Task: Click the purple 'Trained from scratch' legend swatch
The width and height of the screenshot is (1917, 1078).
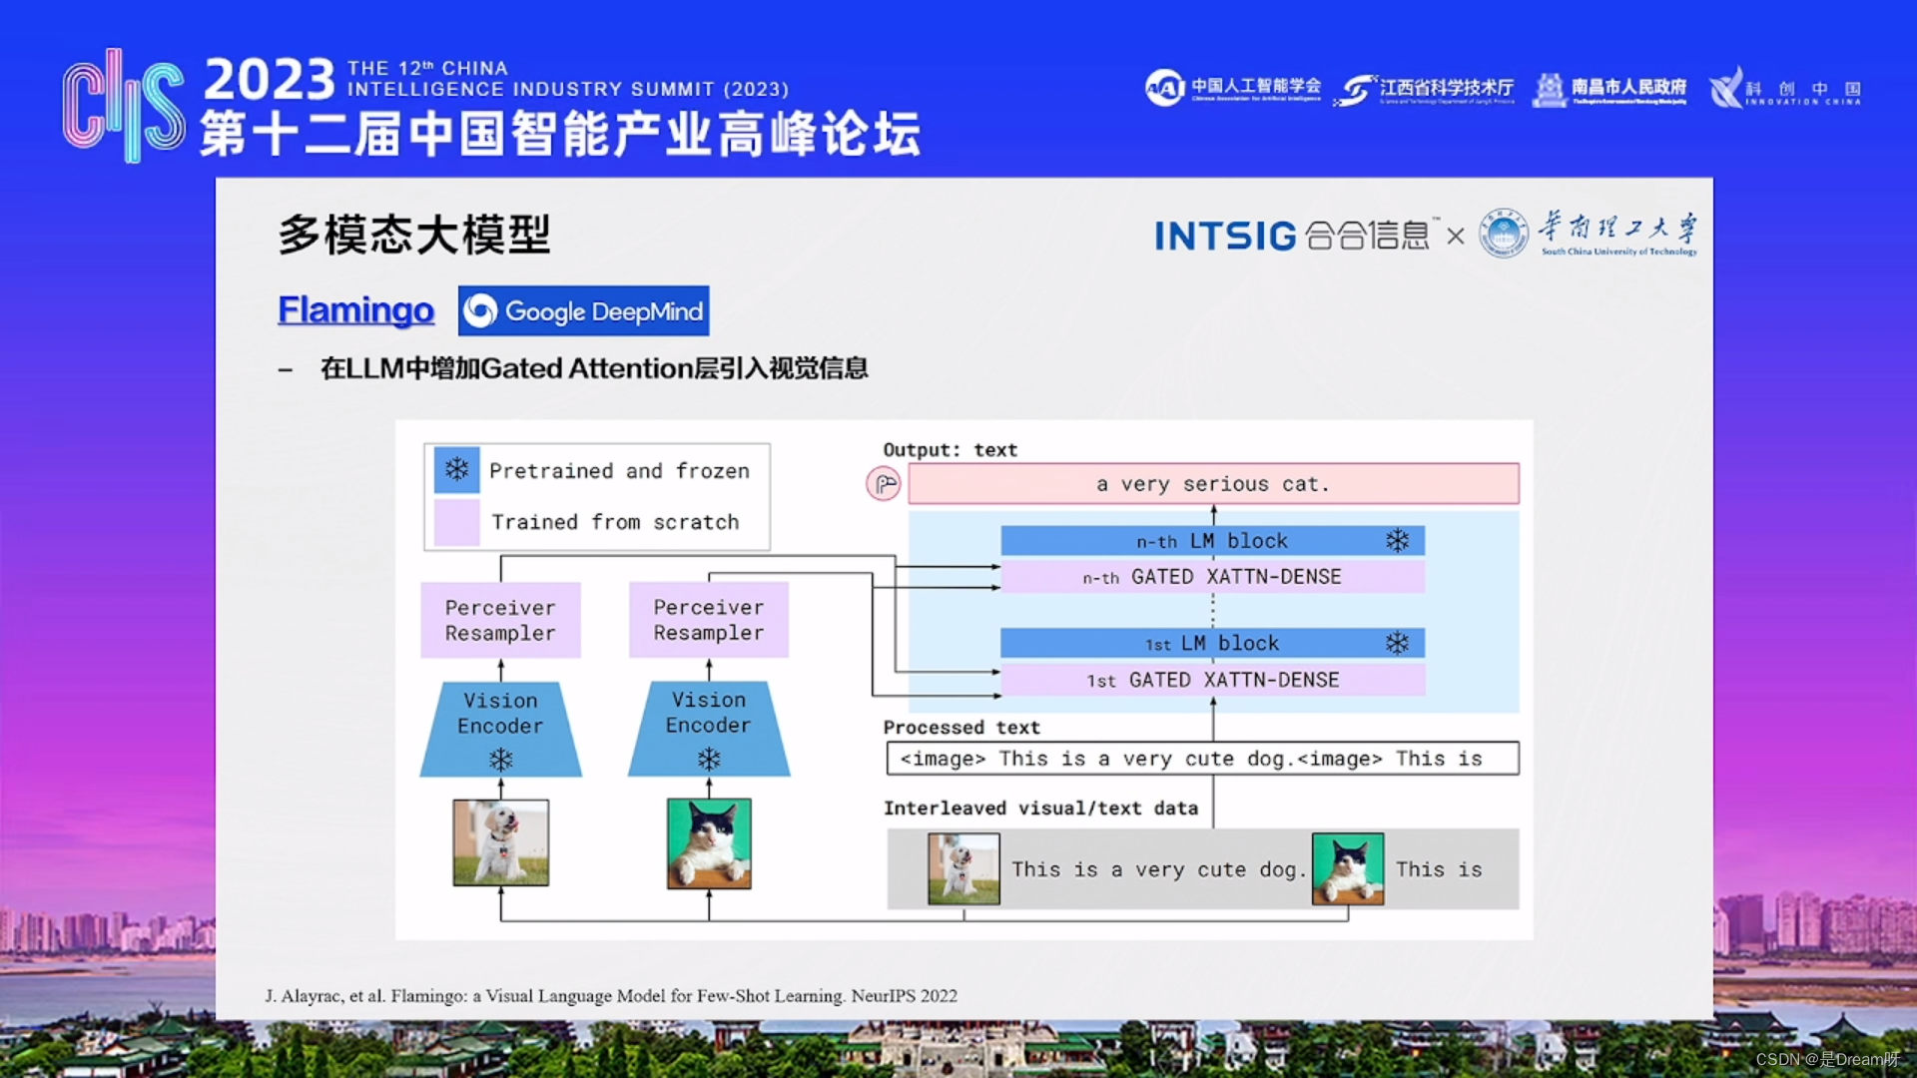Action: [456, 522]
